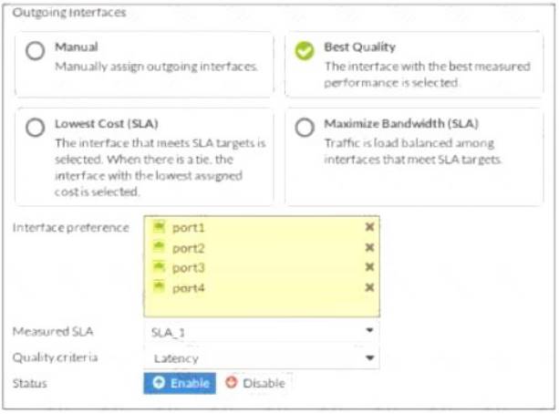Viewport: 559px width, 414px height.
Task: Remove port4 from interface preference
Action: (x=369, y=287)
